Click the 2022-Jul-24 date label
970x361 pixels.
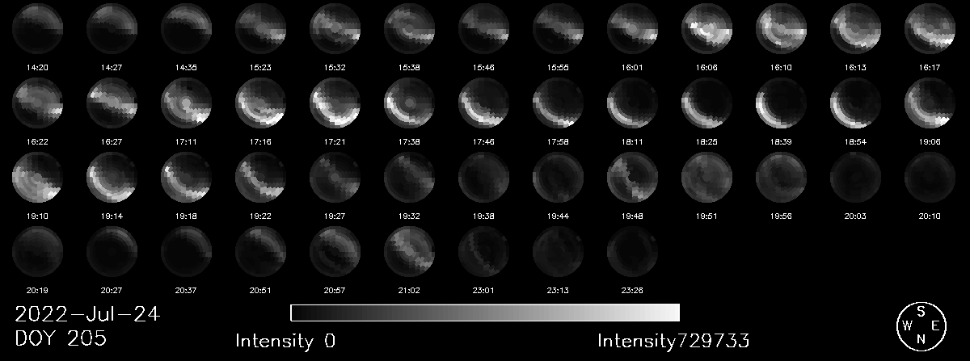(87, 315)
